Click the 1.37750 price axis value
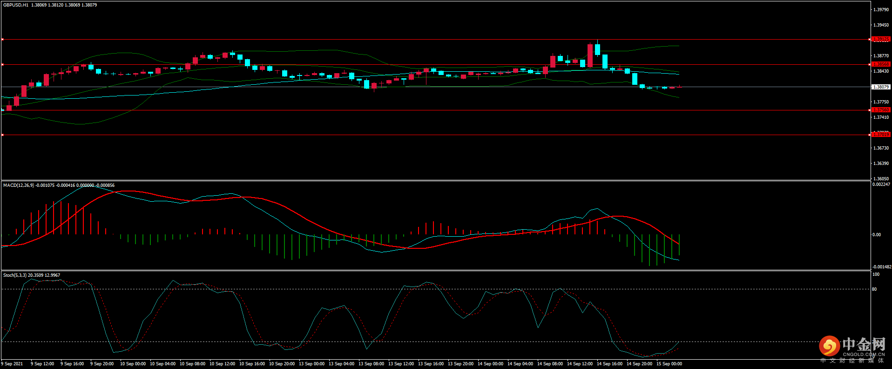This screenshot has height=369, width=892. pos(881,102)
